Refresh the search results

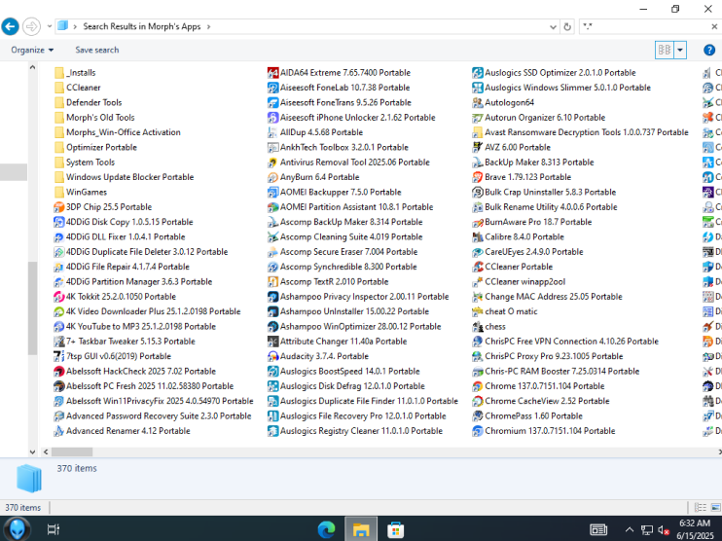pyautogui.click(x=567, y=26)
